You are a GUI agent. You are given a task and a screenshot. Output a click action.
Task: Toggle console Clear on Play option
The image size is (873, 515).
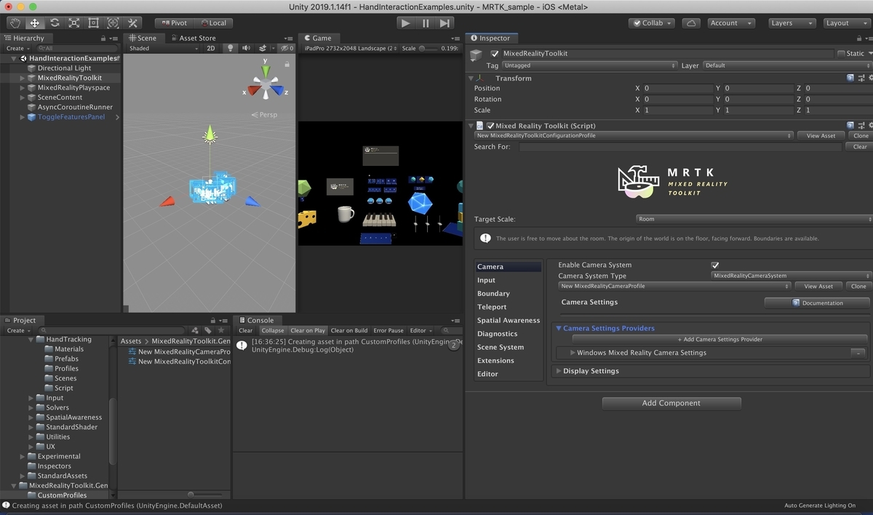point(308,330)
